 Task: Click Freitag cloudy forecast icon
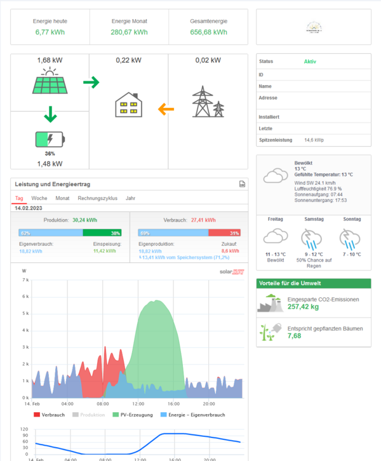pyautogui.click(x=276, y=236)
